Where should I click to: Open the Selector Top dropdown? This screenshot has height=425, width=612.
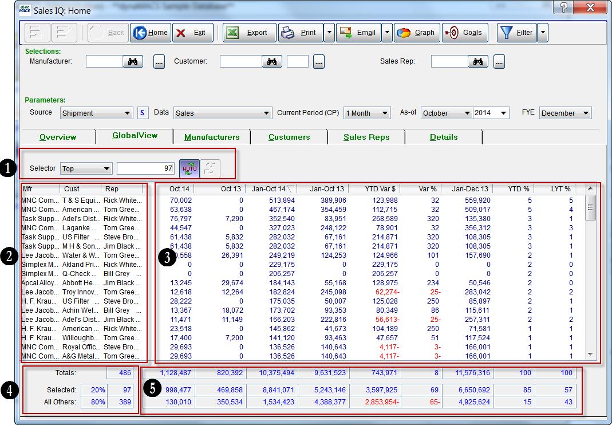pyautogui.click(x=86, y=168)
